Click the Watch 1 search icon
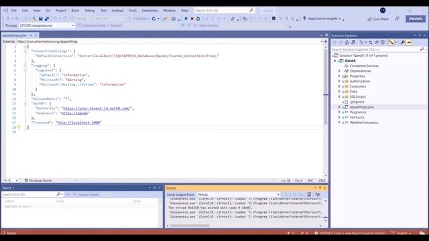Viewport: 429px width, 241px height. tap(58, 194)
